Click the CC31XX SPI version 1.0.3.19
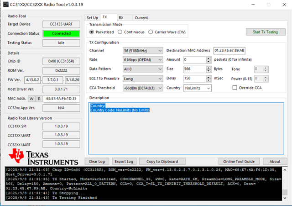The image size is (292, 206). point(61,126)
